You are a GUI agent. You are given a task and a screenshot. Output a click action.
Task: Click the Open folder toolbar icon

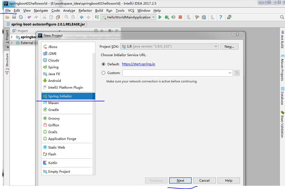7,17
